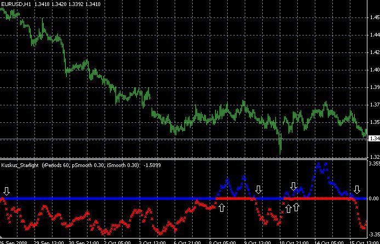The image size is (380, 244).
Task: Click the 1.35 price axis label
Action: [x=375, y=122]
